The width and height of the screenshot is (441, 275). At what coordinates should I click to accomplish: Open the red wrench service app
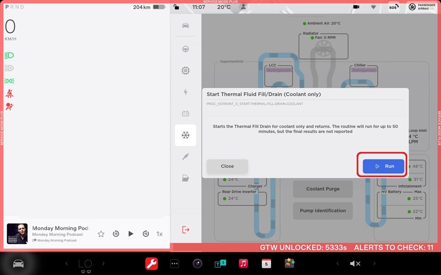(152, 264)
